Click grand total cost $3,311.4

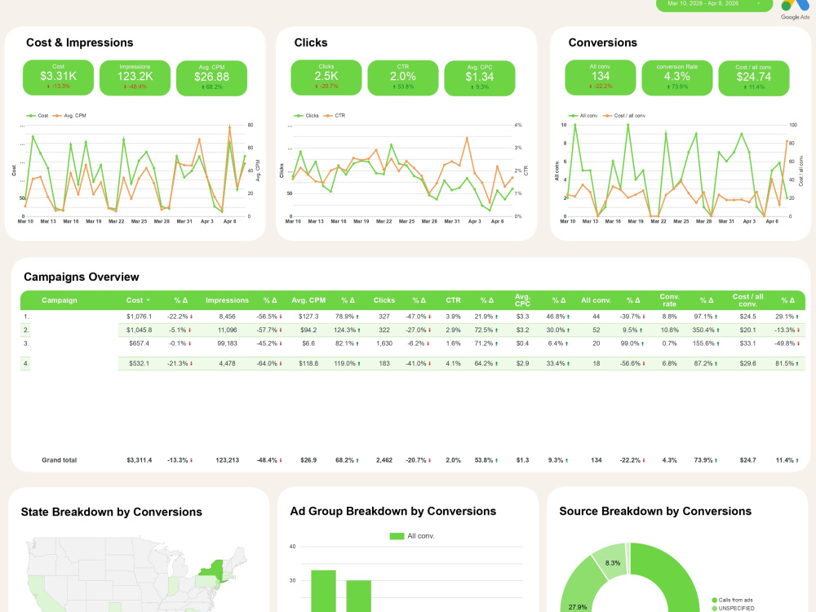(x=139, y=460)
